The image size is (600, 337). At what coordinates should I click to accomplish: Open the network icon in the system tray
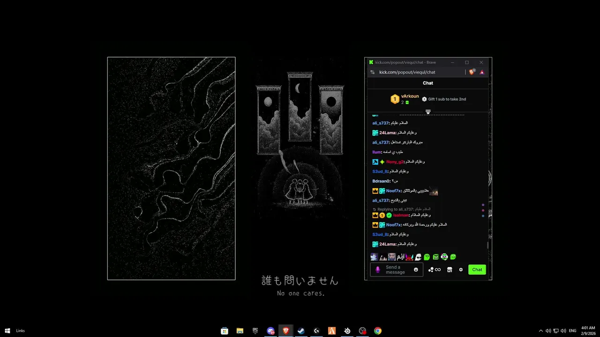(x=556, y=331)
